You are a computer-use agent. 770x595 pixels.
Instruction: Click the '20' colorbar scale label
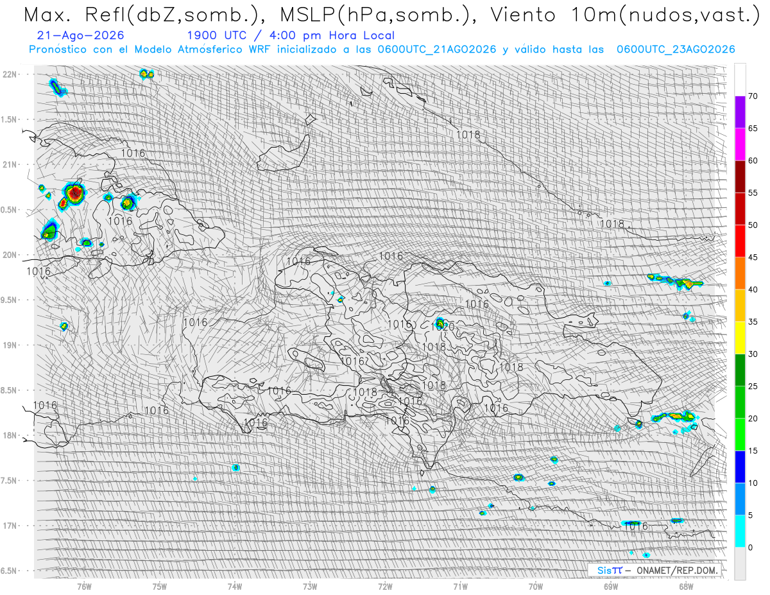click(753, 418)
